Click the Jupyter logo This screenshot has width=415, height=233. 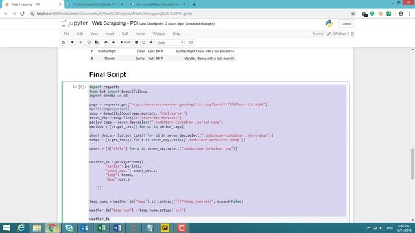pos(75,23)
